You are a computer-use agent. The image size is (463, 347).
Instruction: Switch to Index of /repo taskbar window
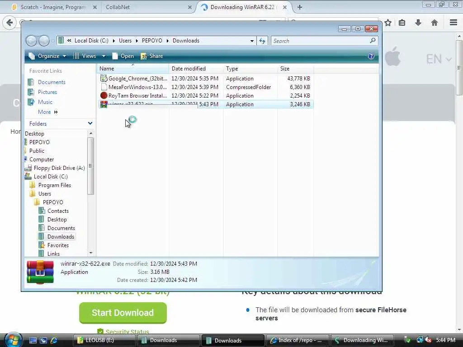(298, 340)
